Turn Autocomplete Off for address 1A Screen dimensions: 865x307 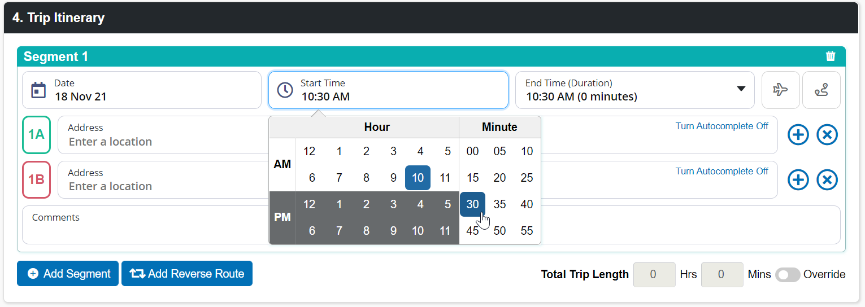coord(721,126)
